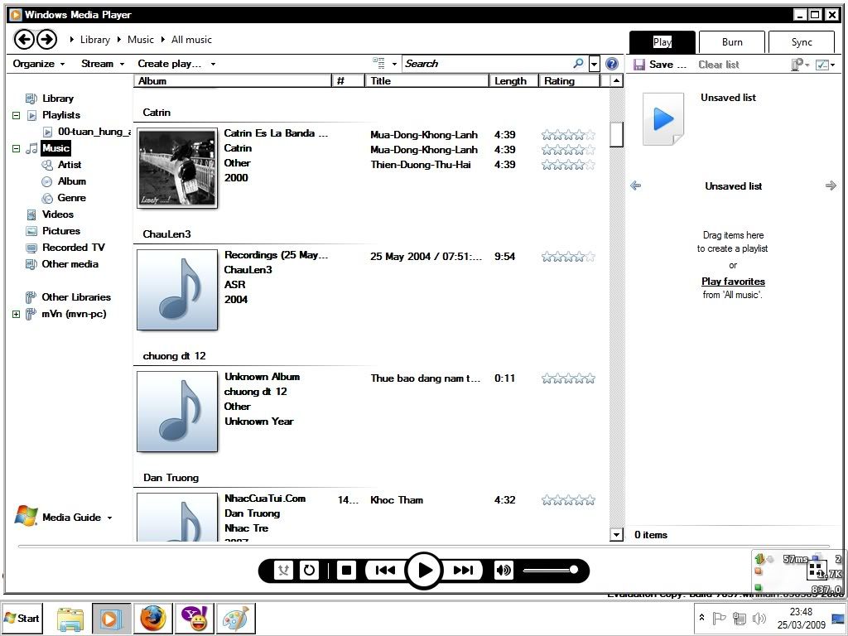
Task: Open Firefox from the taskbar
Action: [x=152, y=618]
